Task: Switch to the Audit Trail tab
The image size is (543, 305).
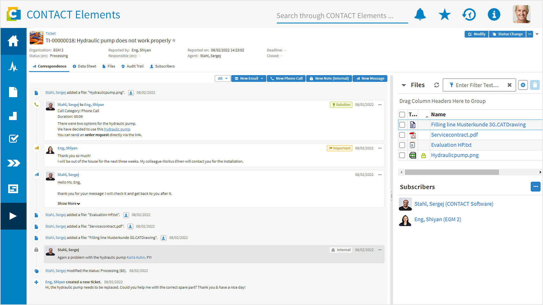Action: pos(132,66)
